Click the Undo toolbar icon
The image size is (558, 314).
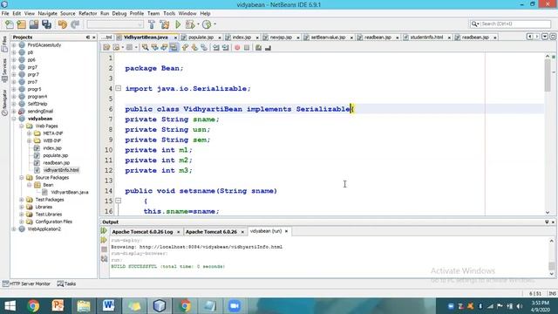(62, 24)
